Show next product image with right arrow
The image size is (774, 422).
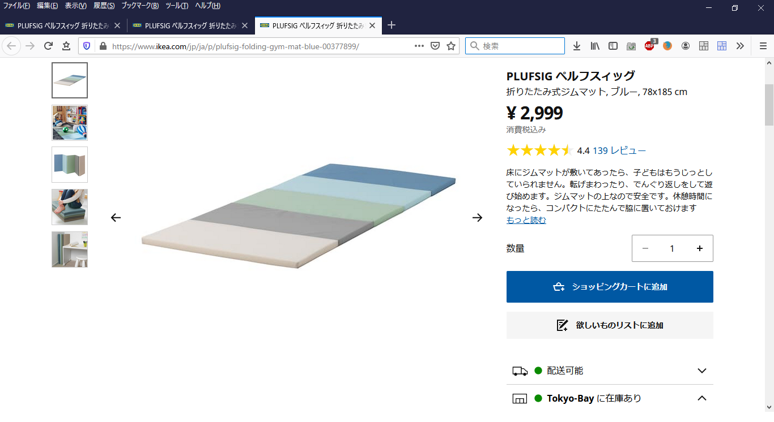(x=478, y=217)
